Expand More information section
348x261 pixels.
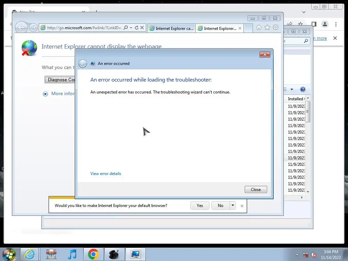pyautogui.click(x=45, y=94)
